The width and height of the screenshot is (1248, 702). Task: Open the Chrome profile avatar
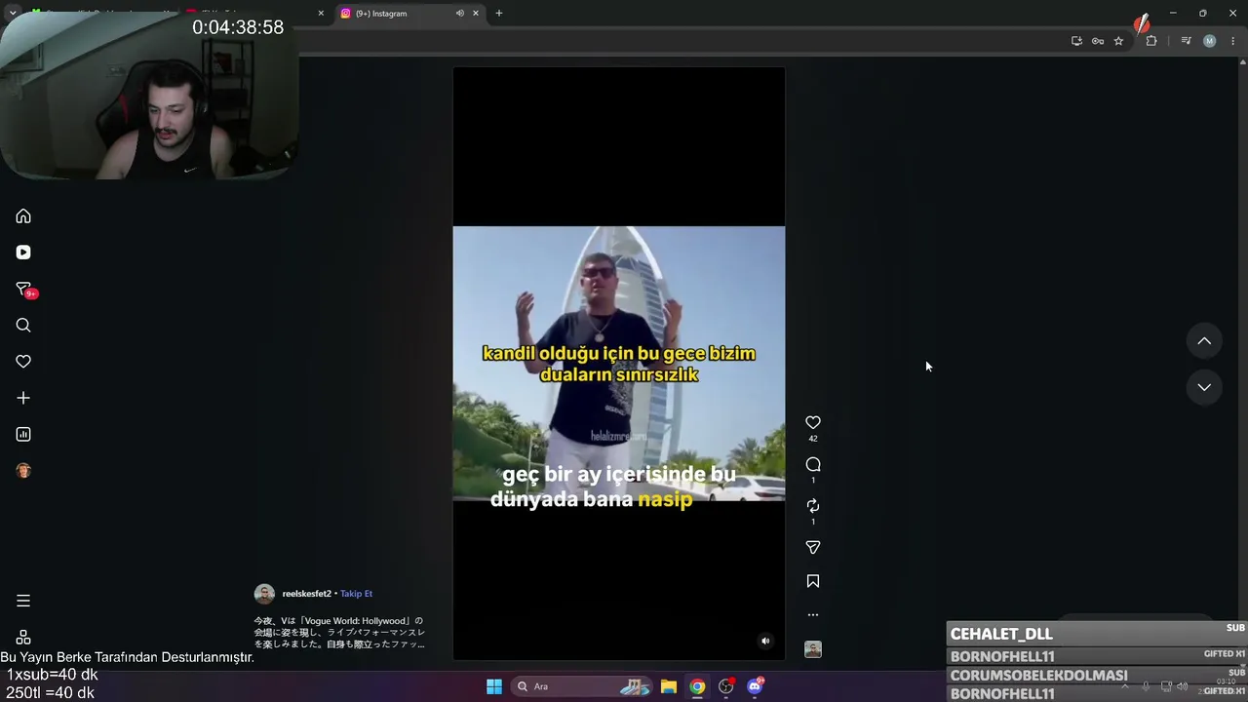coord(1210,41)
